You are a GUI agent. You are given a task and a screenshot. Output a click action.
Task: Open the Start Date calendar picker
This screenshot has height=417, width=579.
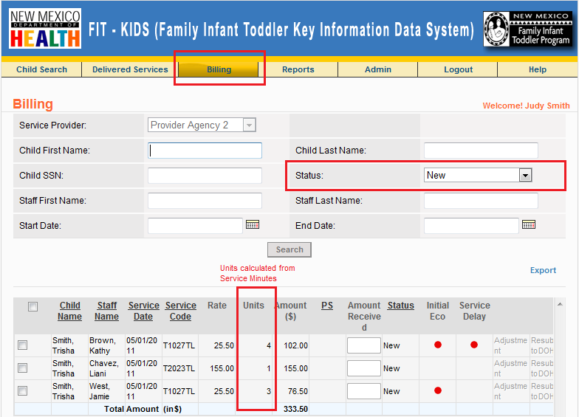click(x=253, y=224)
